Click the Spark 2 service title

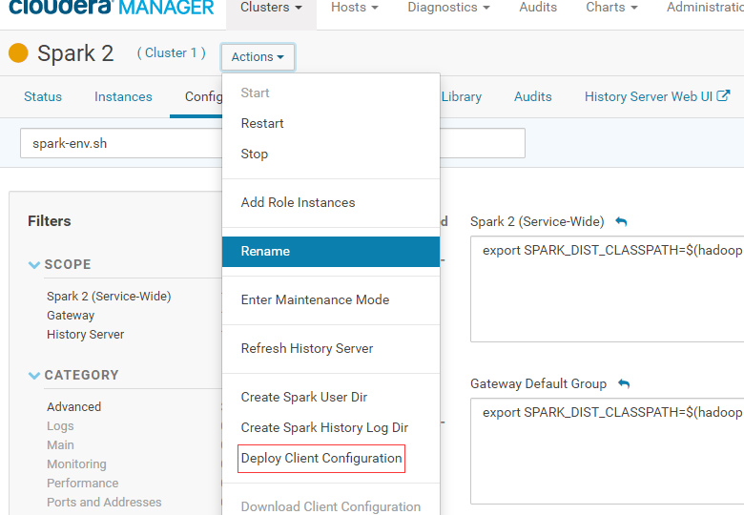(75, 53)
